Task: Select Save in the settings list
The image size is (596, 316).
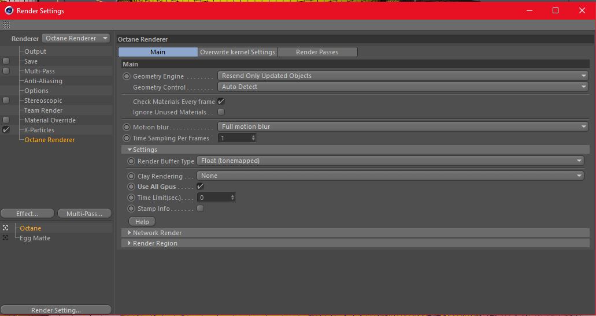Action: click(31, 61)
